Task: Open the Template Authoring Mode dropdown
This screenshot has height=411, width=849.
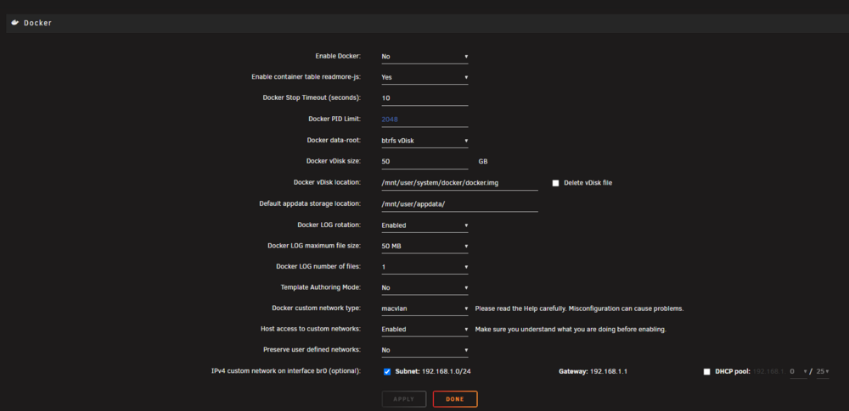Action: 424,288
